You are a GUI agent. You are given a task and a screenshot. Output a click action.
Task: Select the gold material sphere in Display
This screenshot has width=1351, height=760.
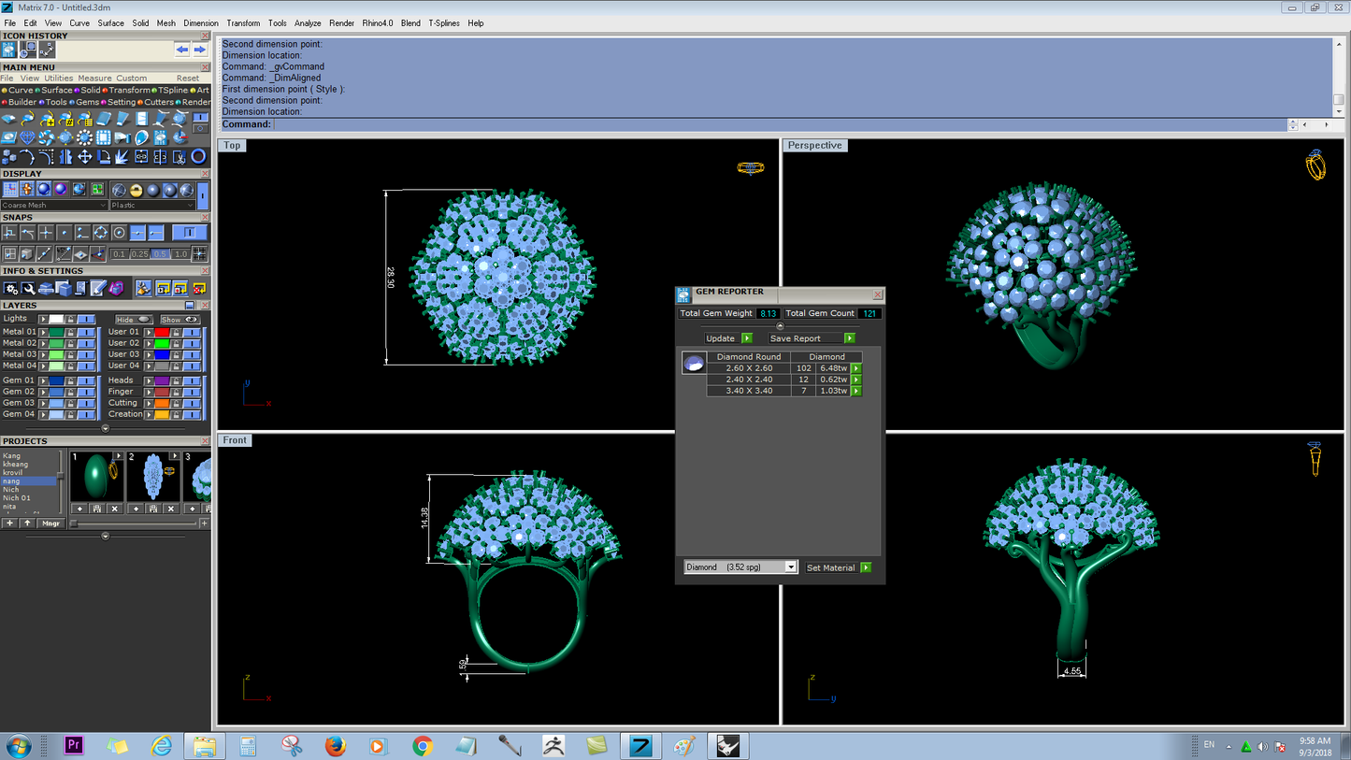tap(136, 191)
